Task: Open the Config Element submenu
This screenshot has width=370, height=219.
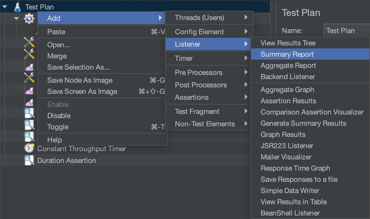Action: pyautogui.click(x=199, y=32)
